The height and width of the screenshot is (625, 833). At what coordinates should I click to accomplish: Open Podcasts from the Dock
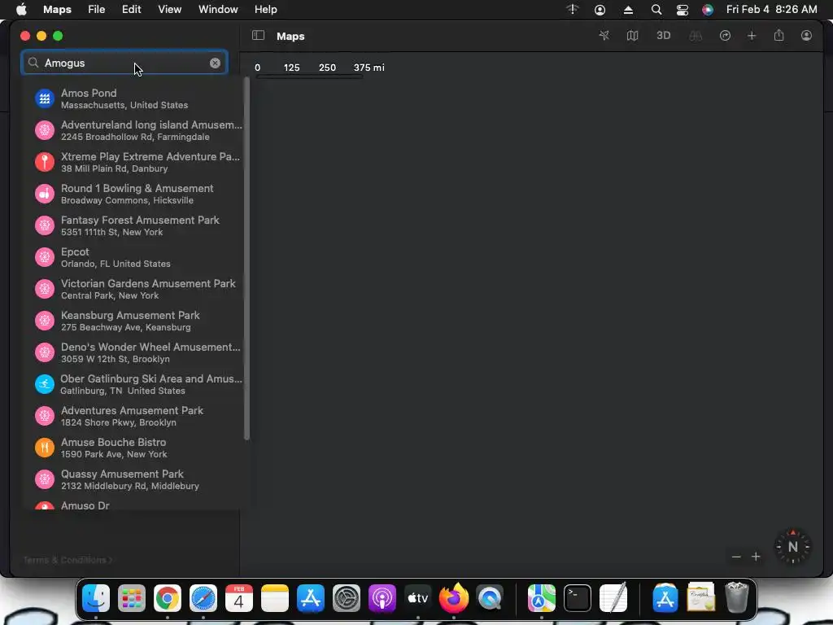[x=382, y=598]
